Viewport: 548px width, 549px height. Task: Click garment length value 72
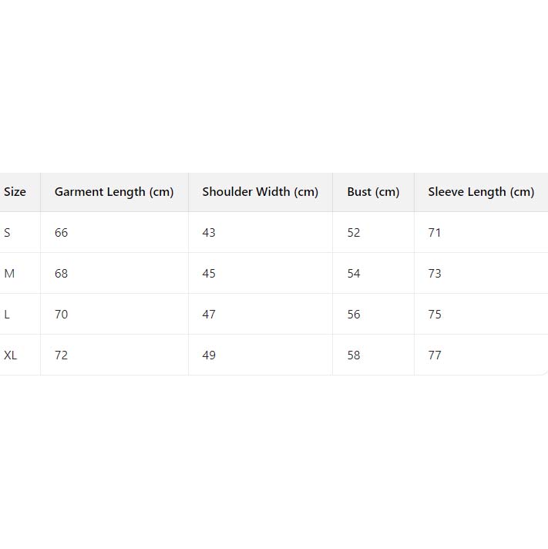point(62,355)
